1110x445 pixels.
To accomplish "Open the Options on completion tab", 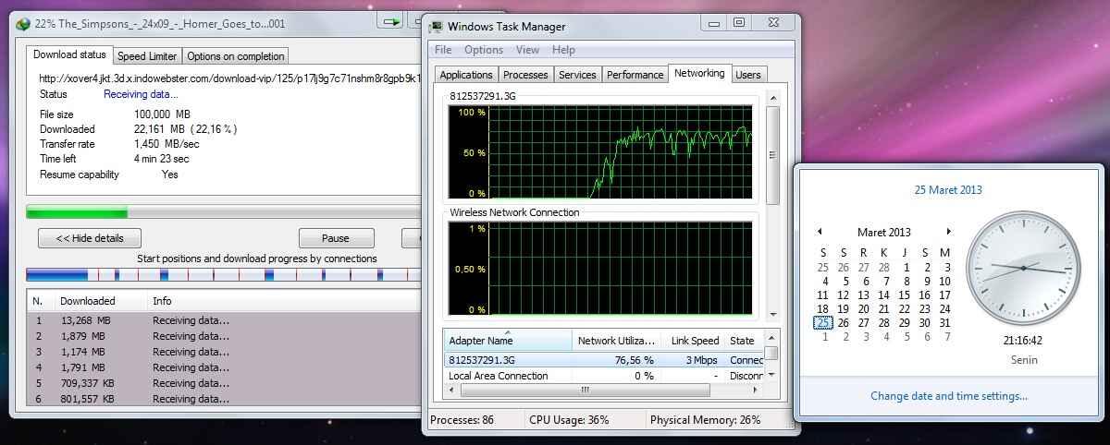I will pyautogui.click(x=236, y=56).
